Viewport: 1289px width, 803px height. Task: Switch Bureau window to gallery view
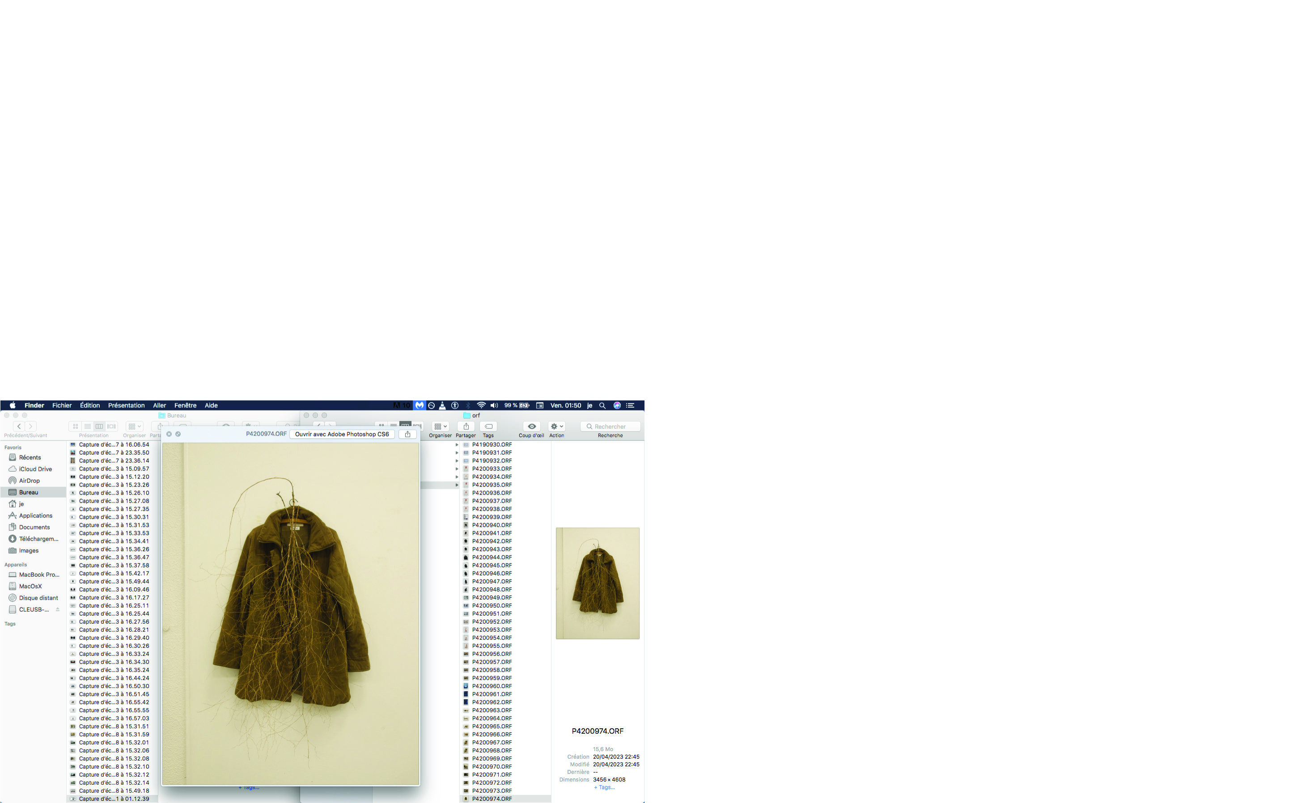111,427
